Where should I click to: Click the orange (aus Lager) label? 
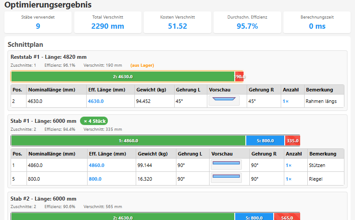point(142,65)
